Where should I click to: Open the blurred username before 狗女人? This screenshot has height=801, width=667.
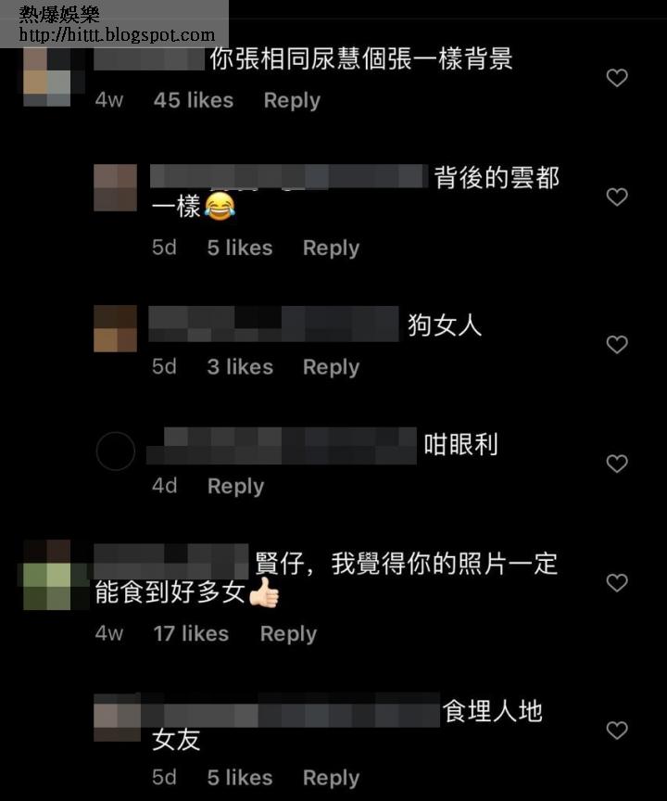pos(273,324)
